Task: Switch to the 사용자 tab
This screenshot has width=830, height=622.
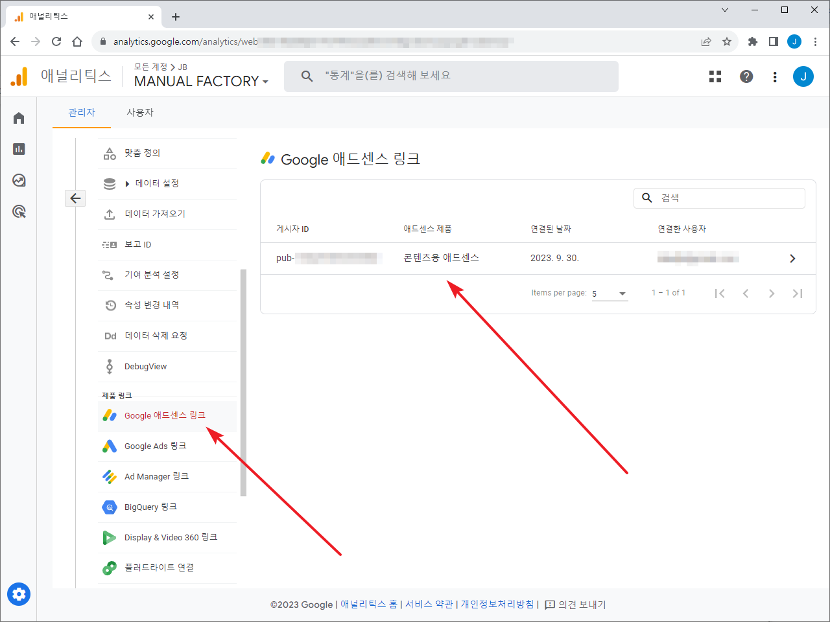Action: [140, 112]
